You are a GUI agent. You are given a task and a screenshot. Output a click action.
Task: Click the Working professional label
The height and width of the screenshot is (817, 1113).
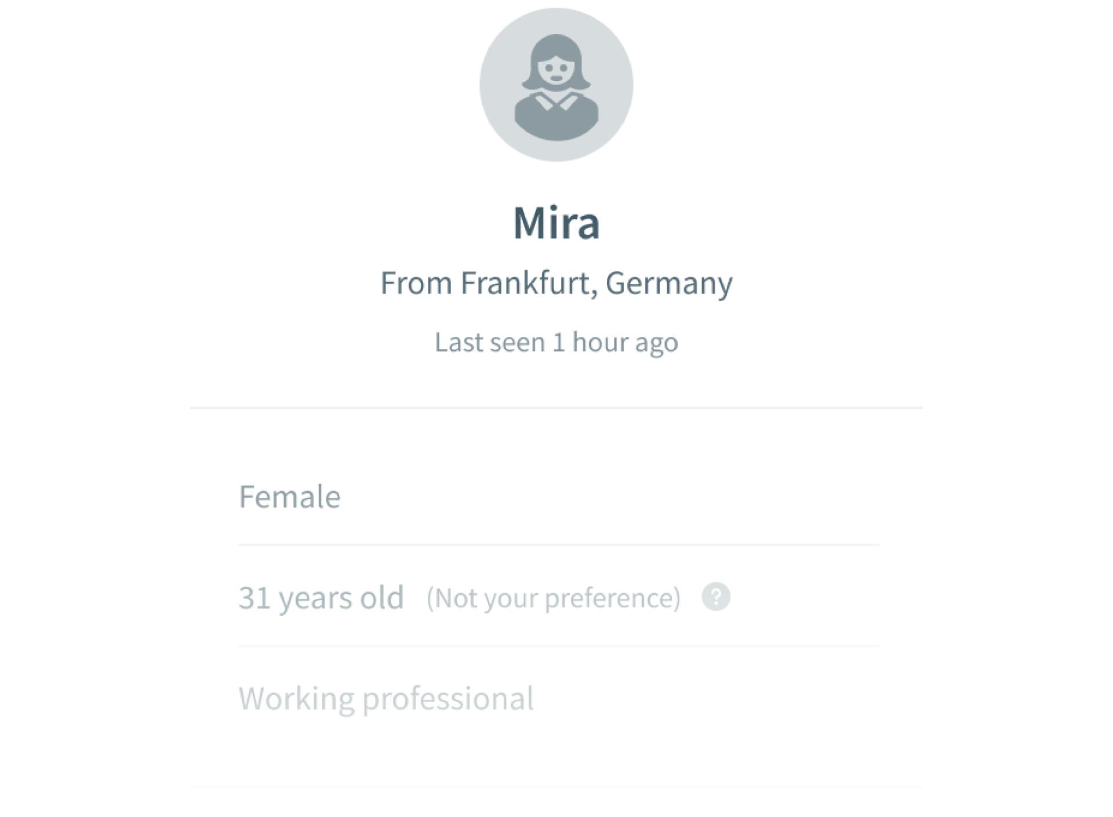point(386,698)
